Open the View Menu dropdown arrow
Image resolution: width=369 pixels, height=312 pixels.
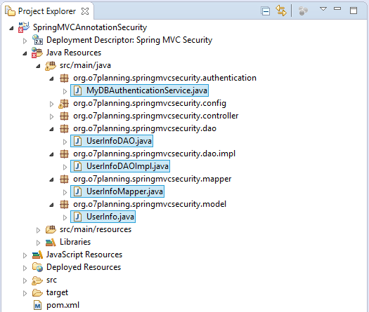(323, 9)
